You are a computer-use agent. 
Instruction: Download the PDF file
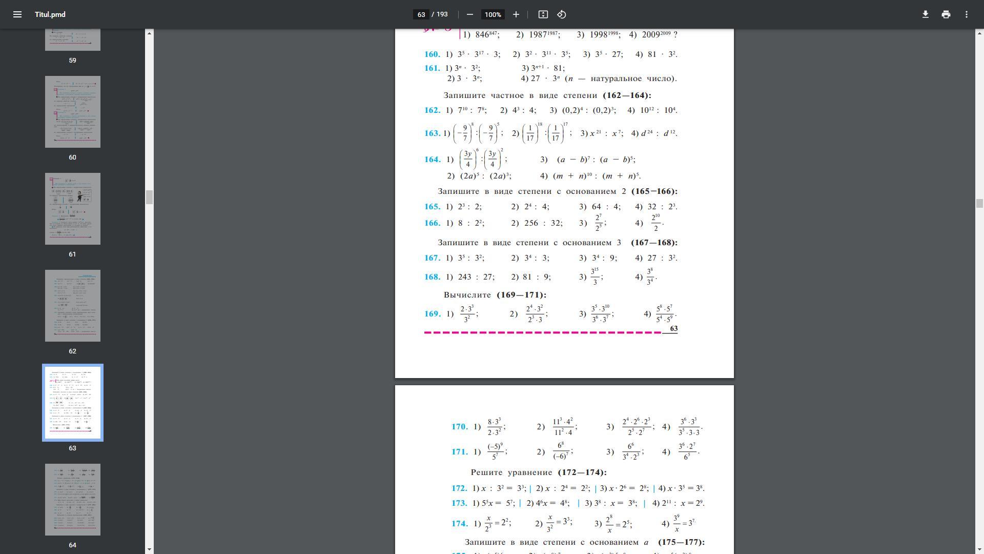925,14
